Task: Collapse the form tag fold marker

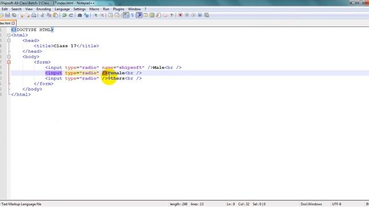Action: coord(9,62)
